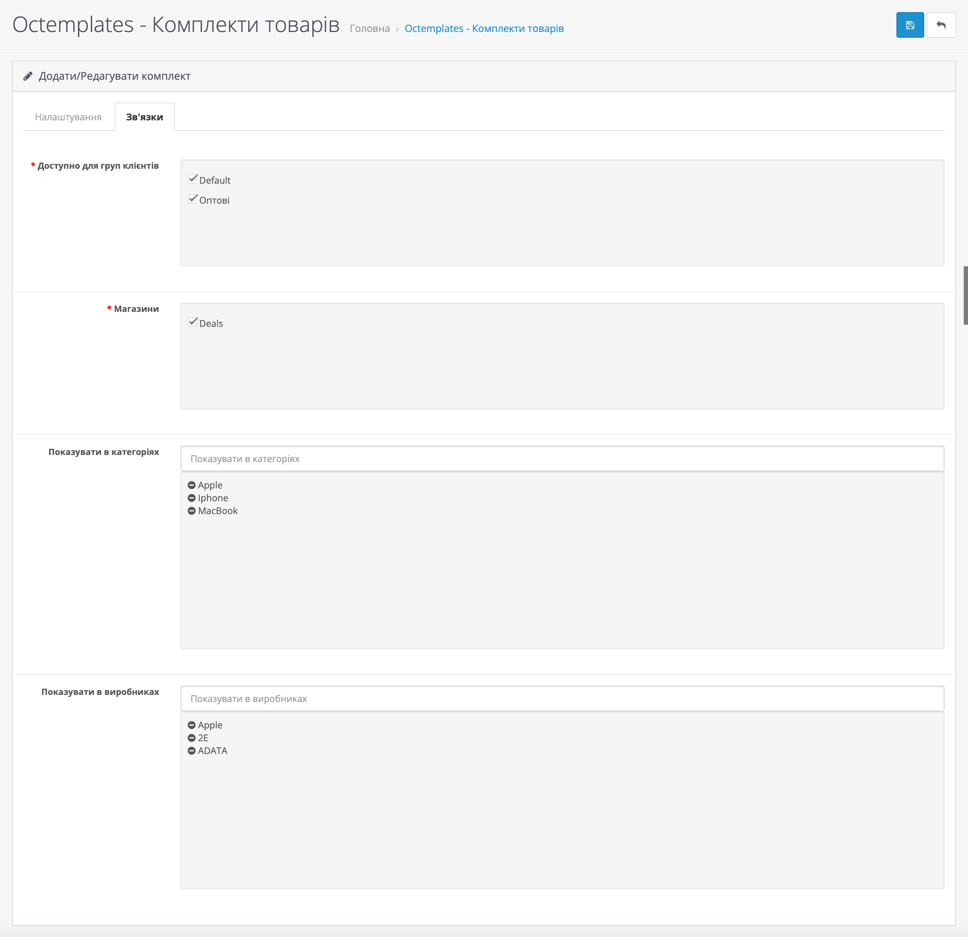The image size is (968, 937).
Task: Toggle the Deals store checkbox
Action: (193, 323)
